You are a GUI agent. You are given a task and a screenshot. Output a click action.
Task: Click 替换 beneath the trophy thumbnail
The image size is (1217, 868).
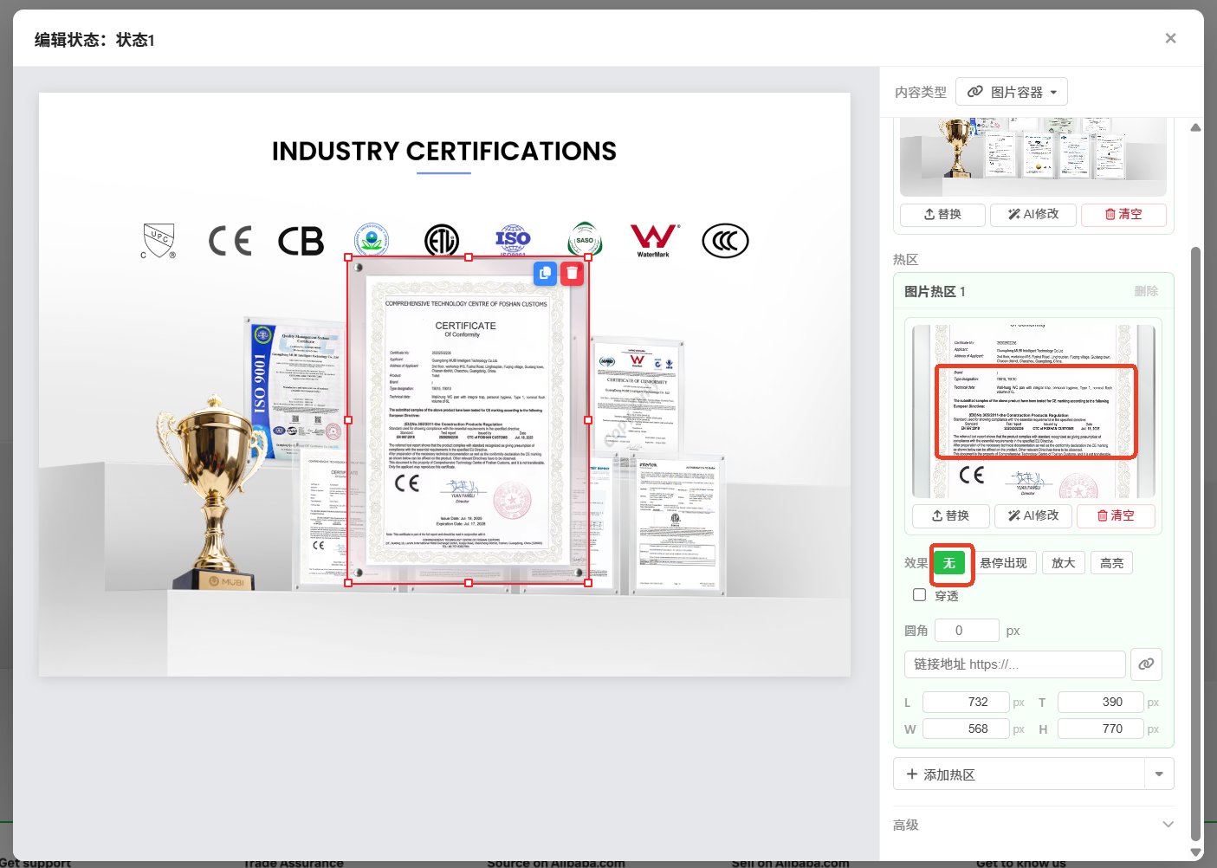[x=942, y=214]
